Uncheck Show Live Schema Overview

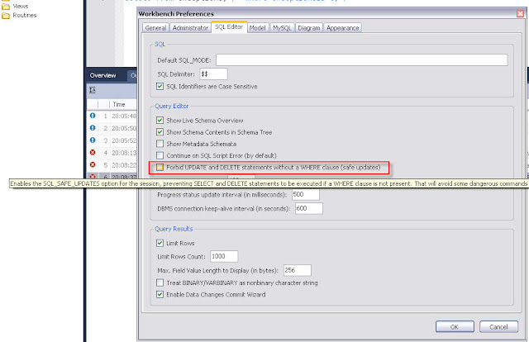point(160,121)
